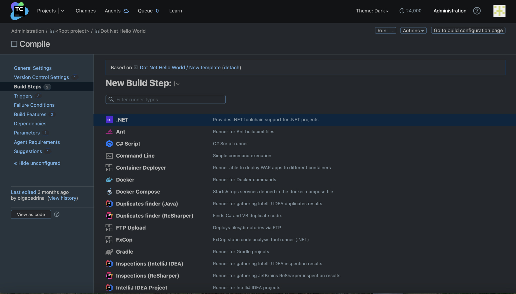516x294 pixels.
Task: Select the Ant runner icon
Action: coord(109,131)
